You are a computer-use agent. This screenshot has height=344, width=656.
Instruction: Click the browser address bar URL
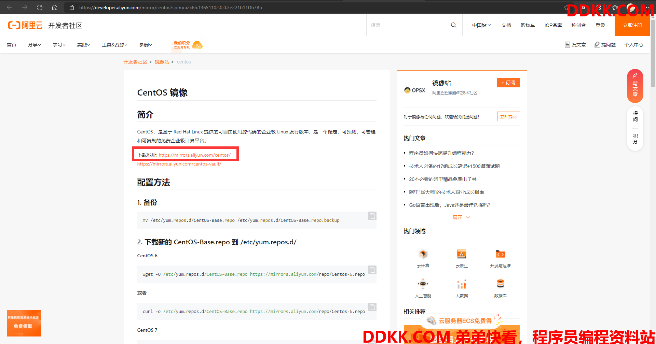click(x=171, y=8)
